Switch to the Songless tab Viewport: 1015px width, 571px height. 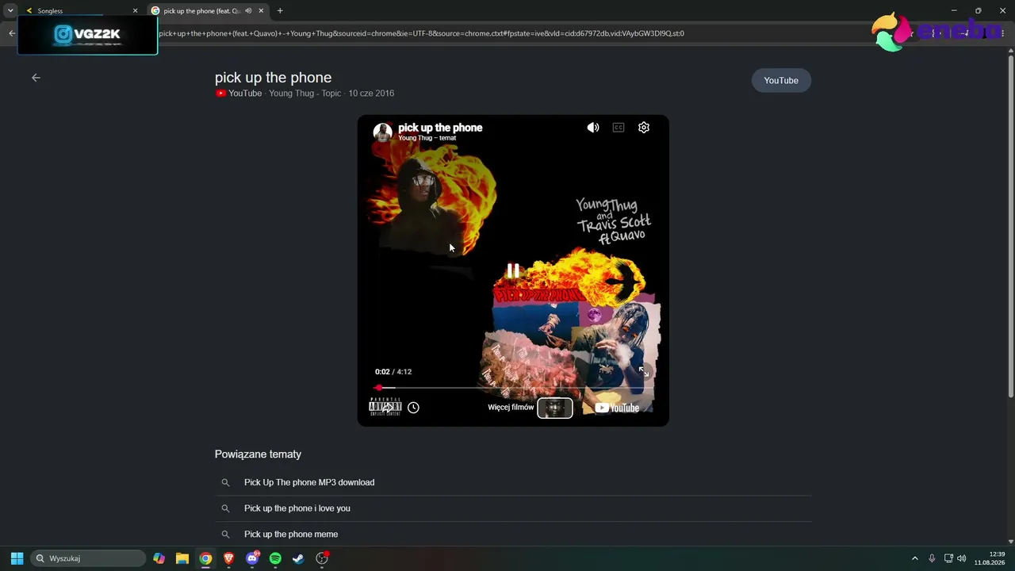(x=79, y=11)
